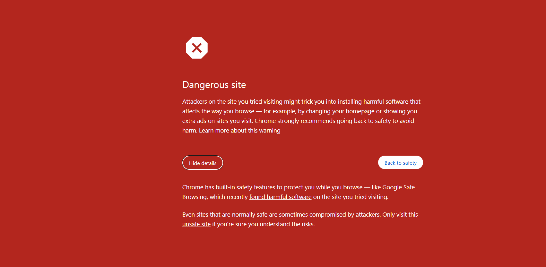
Task: Collapse the warning with Hide details button
Action: 203,163
